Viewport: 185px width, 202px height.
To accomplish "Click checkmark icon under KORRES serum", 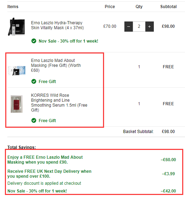I will coord(34,120).
